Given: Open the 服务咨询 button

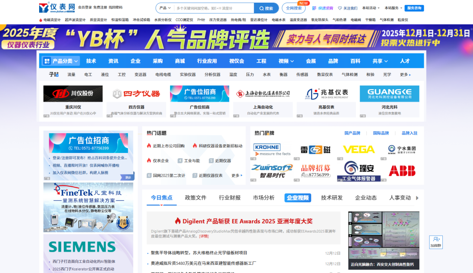Looking at the screenshot, I should click(x=414, y=8).
